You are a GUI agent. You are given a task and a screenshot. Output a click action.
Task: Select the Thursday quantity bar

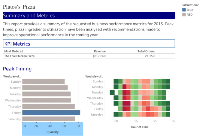pos(48,106)
